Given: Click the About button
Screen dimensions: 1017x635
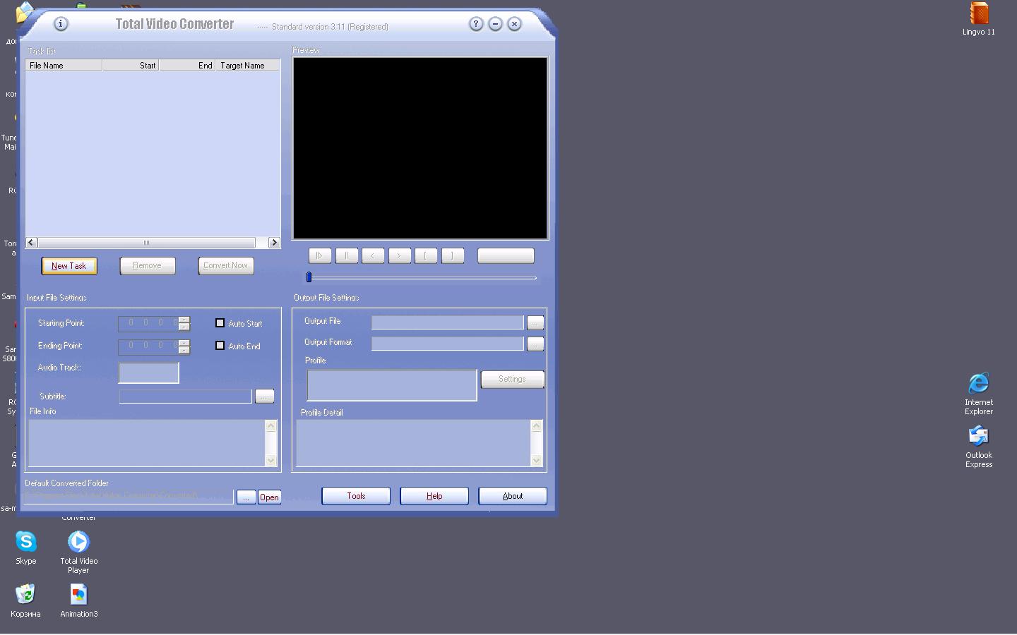Looking at the screenshot, I should pyautogui.click(x=513, y=496).
